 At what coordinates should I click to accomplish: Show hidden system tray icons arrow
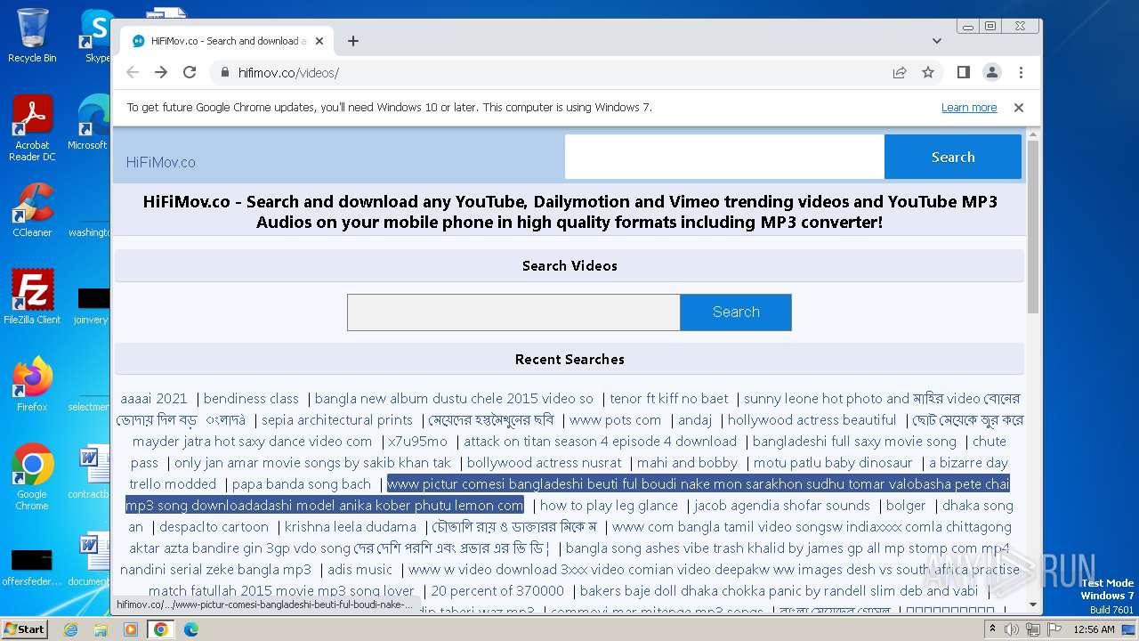click(993, 629)
